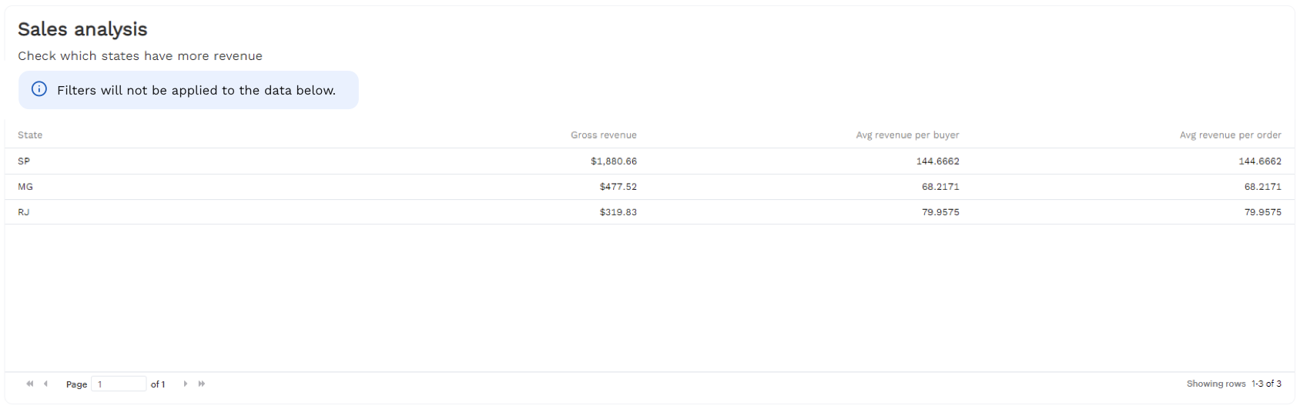Image resolution: width=1300 pixels, height=409 pixels.
Task: Select the RJ state row
Action: (649, 212)
